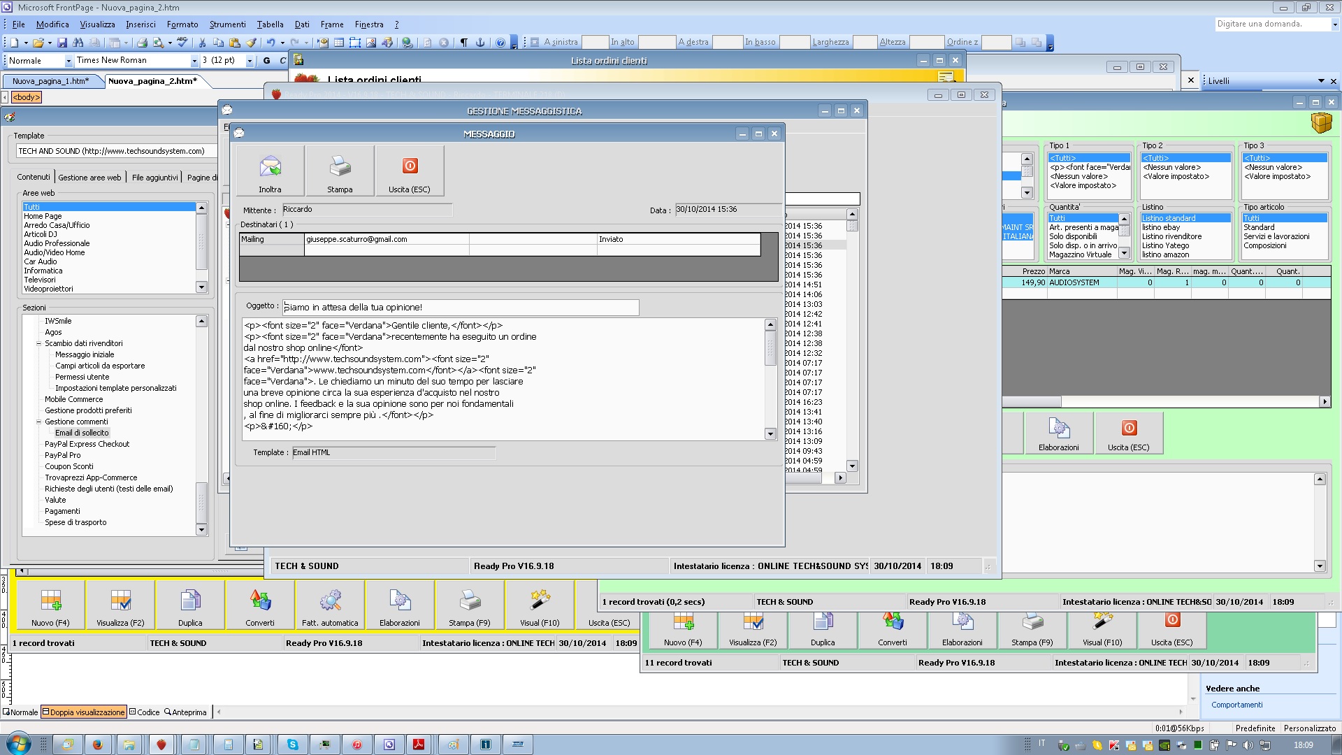Click the Insert Table icon in FrontPage toolbar
Screen dimensions: 1342x755
click(338, 43)
